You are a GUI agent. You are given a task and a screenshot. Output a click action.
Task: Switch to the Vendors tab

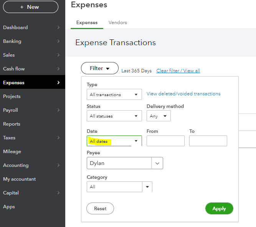click(117, 23)
